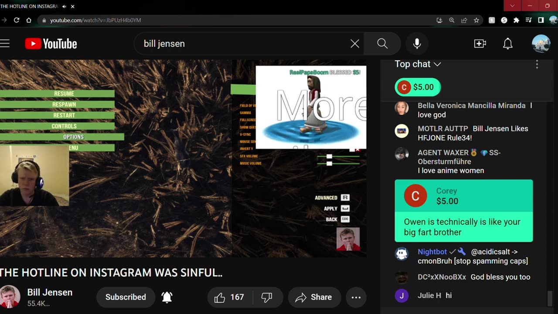Click the S extension icon
This screenshot has height=314, width=558.
[504, 20]
